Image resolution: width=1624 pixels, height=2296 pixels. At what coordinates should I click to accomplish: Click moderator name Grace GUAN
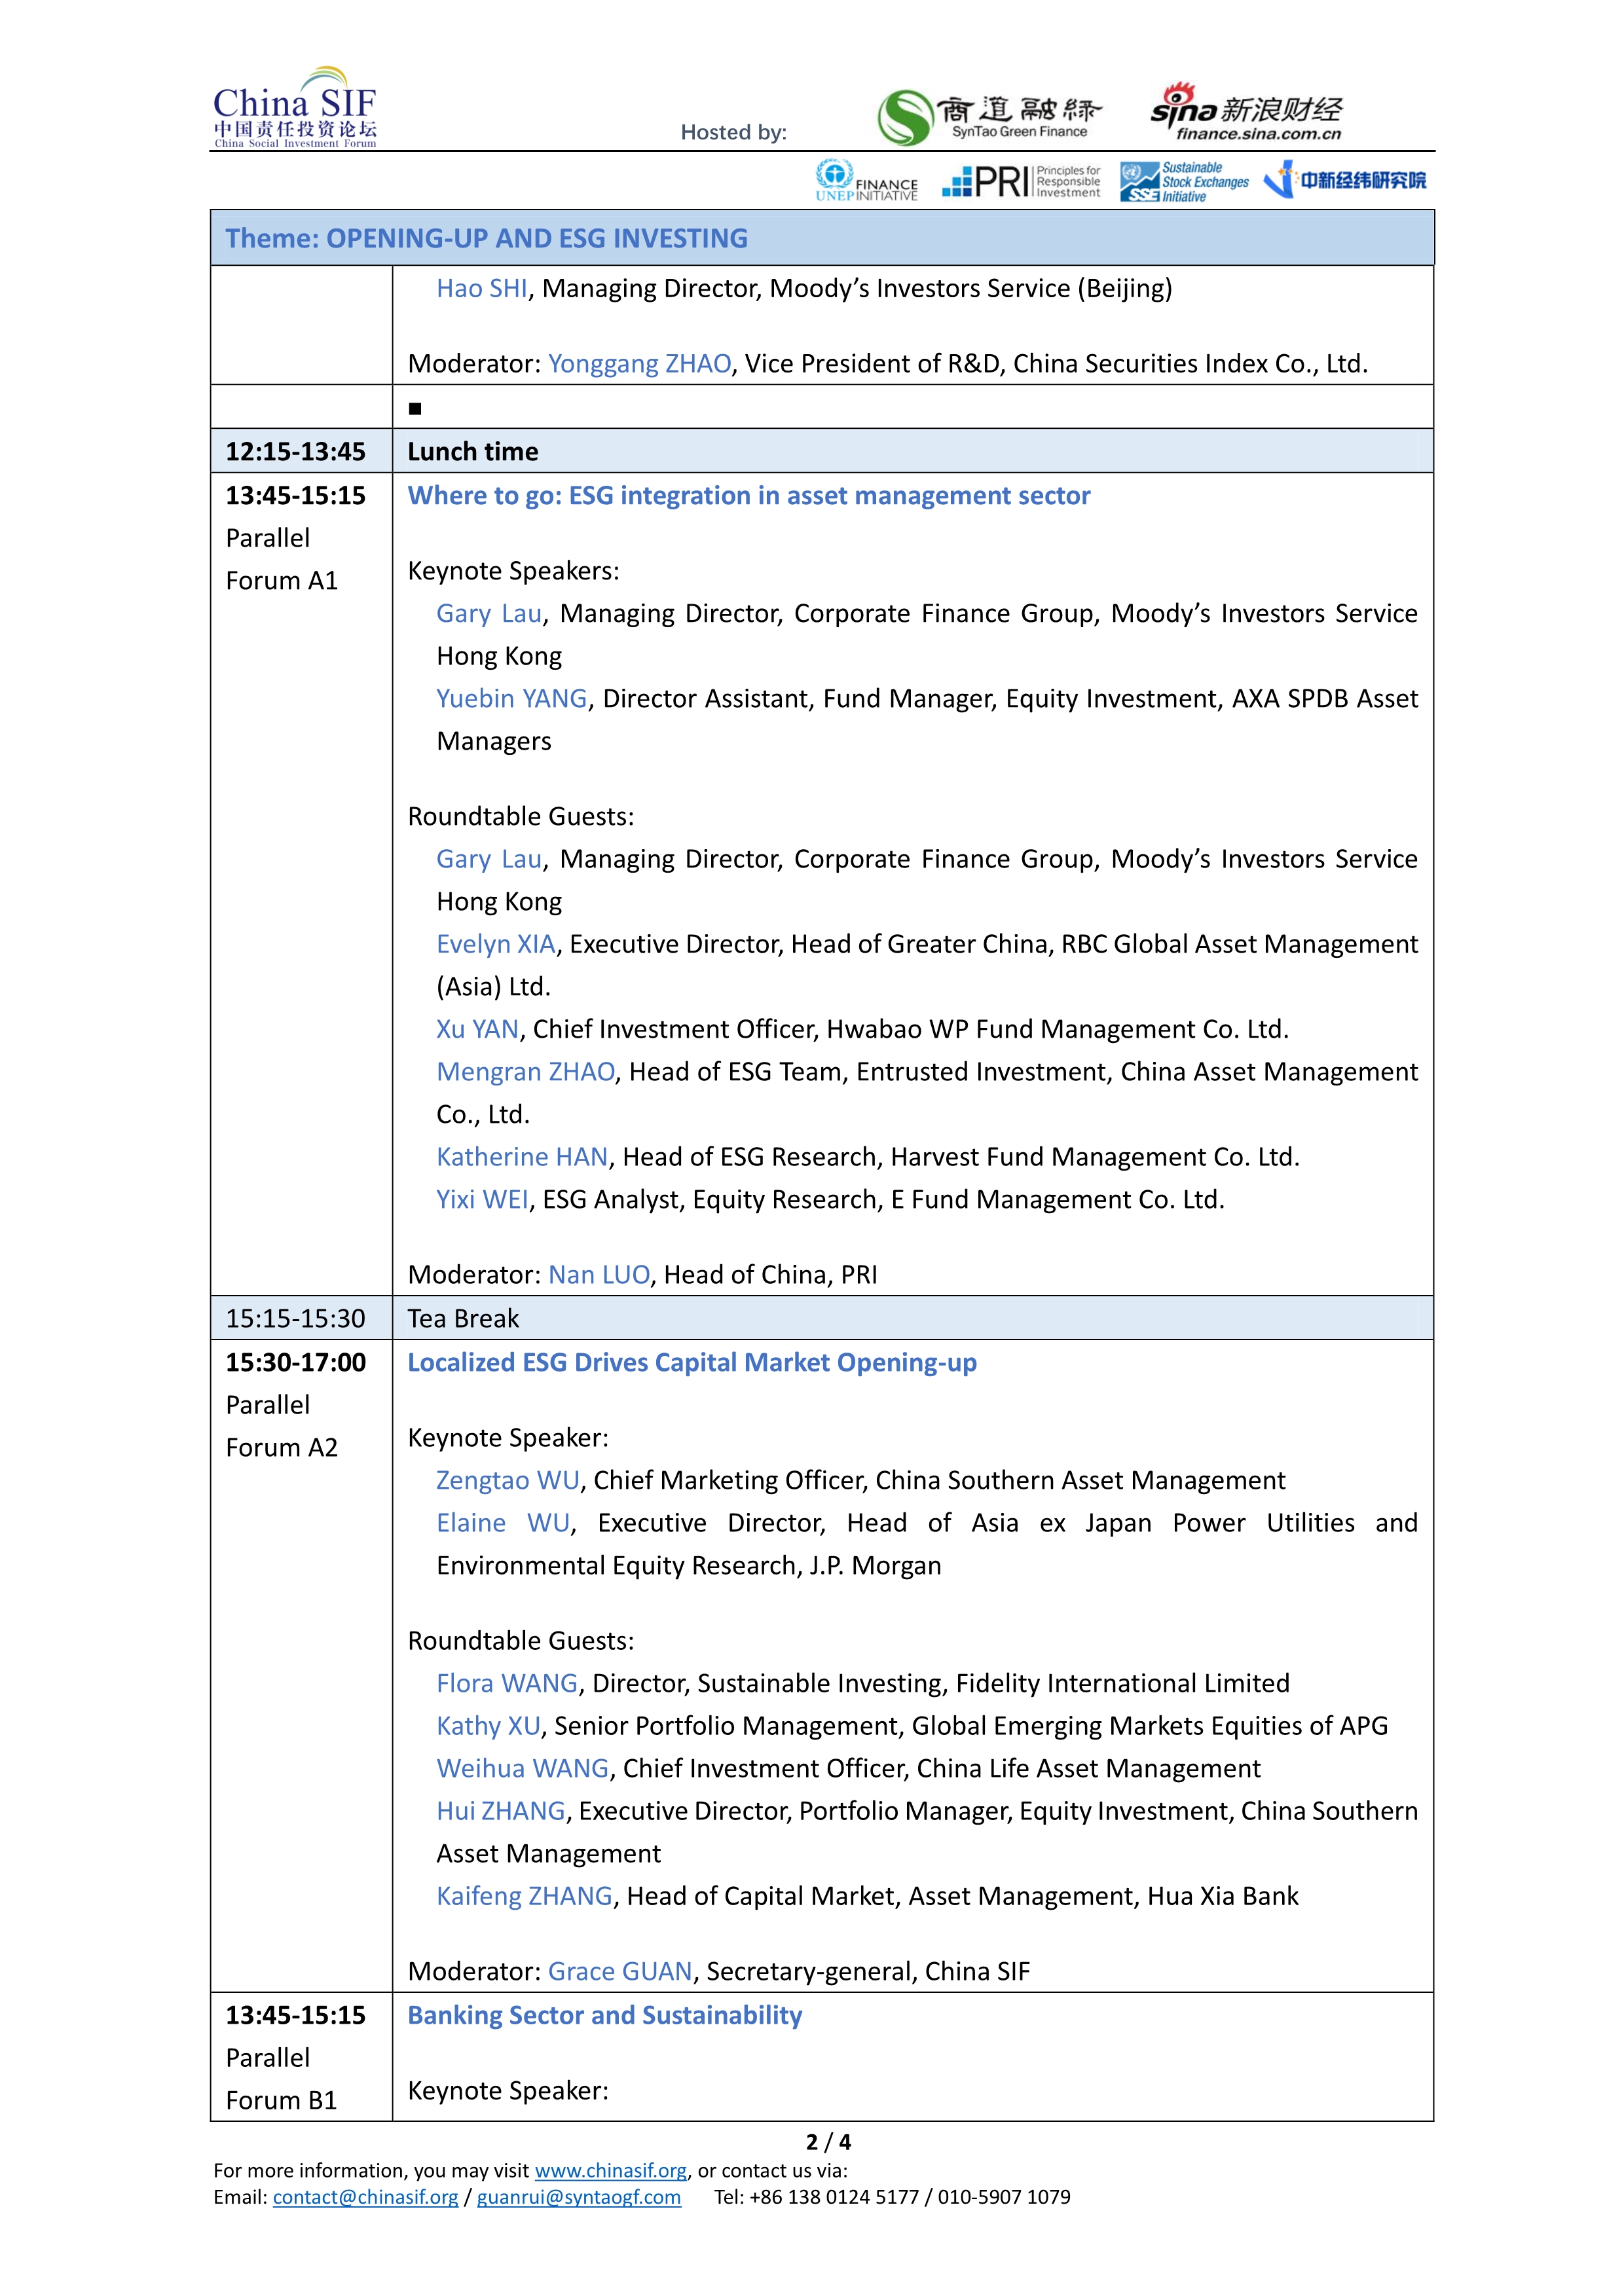point(619,1971)
